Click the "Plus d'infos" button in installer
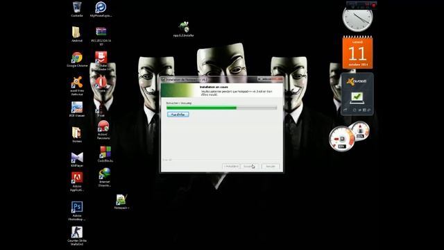 tap(178, 115)
